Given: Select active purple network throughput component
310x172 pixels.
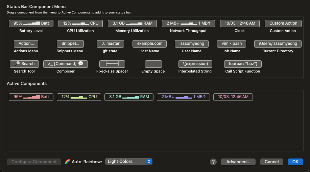Looking at the screenshot, I should pos(183,97).
